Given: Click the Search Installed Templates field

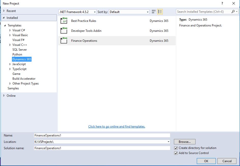Looking at the screenshot, I should tap(204, 12).
